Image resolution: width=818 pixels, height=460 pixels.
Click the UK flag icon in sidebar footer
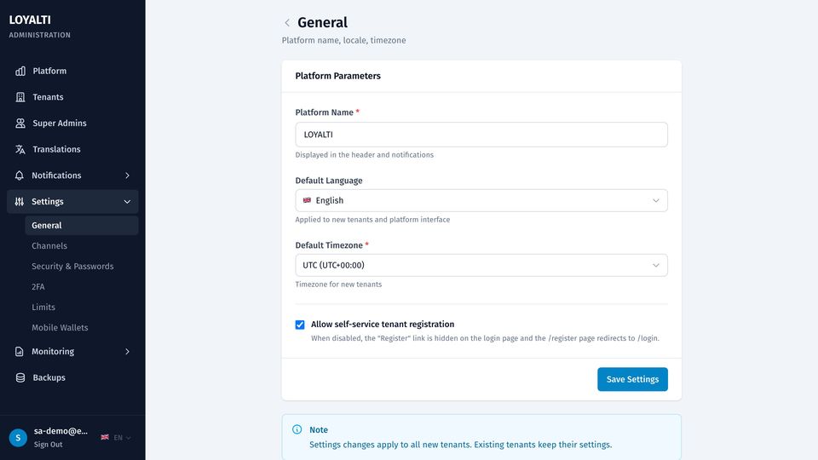tap(105, 437)
